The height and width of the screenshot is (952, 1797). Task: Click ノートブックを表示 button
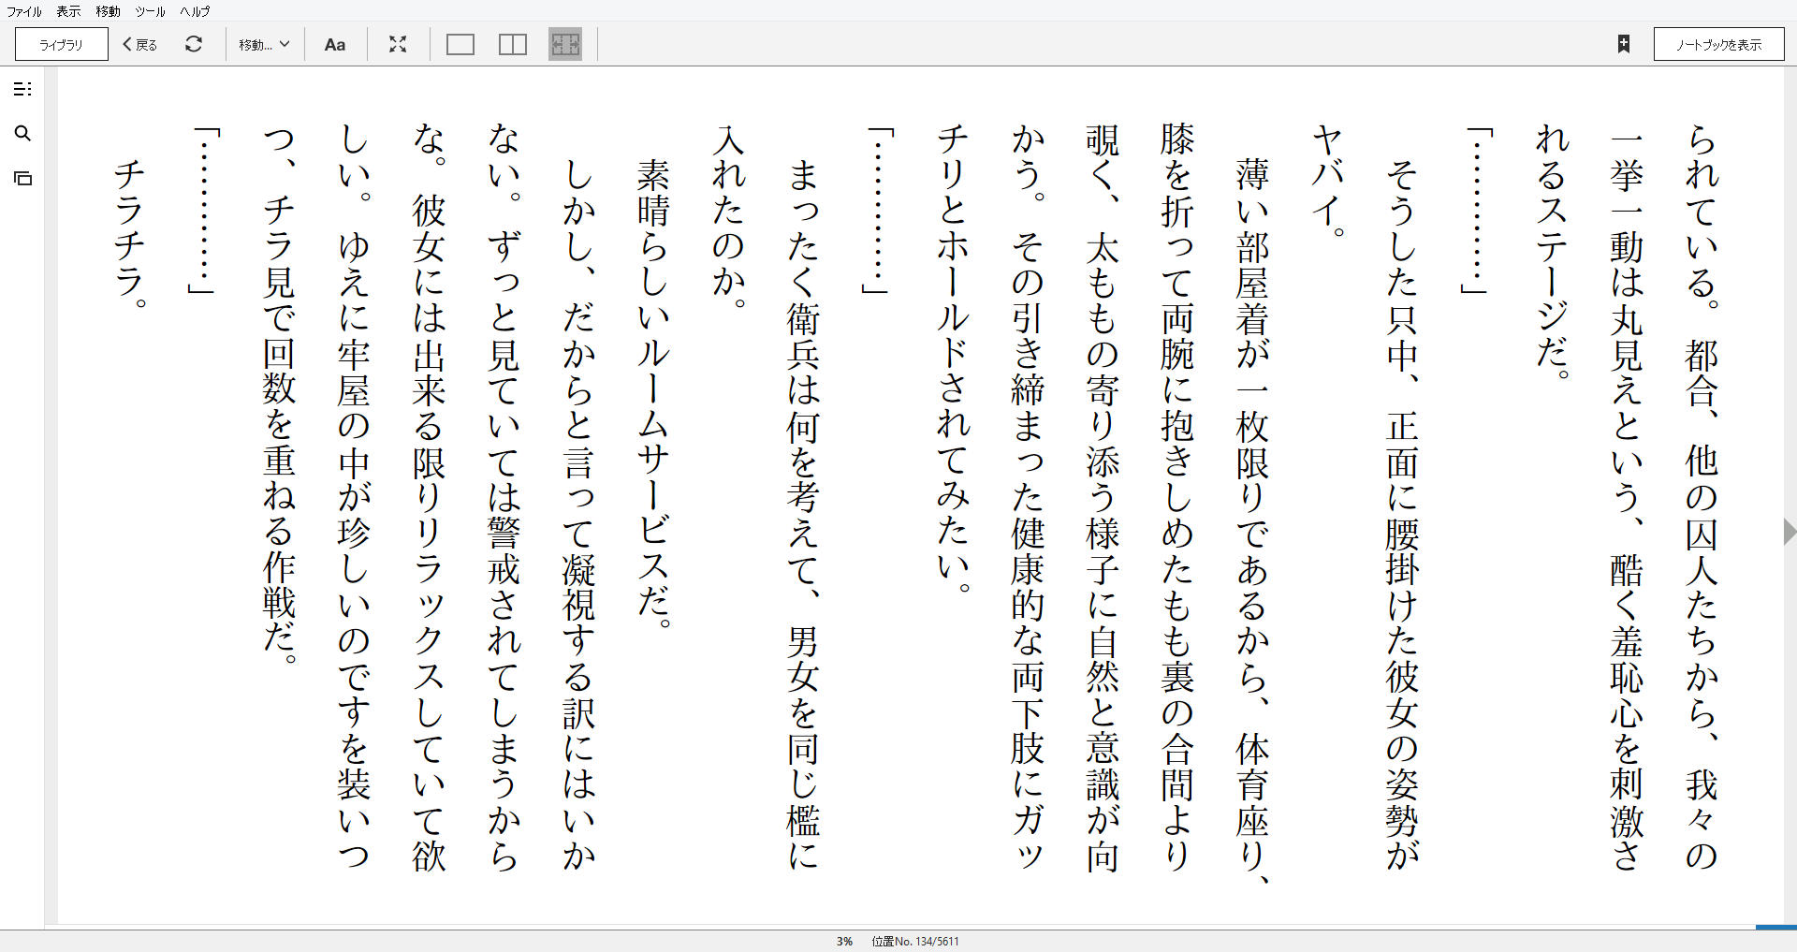(1718, 44)
